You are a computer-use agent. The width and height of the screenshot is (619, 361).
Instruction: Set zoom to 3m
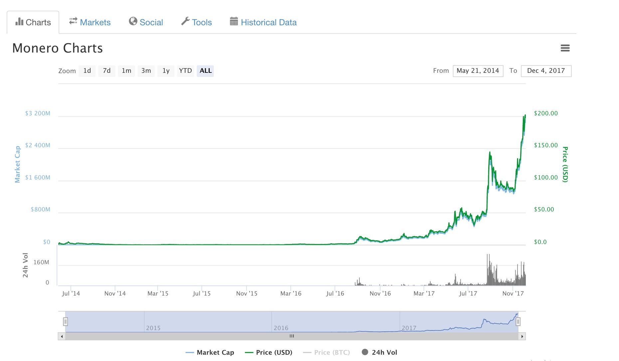pyautogui.click(x=146, y=71)
